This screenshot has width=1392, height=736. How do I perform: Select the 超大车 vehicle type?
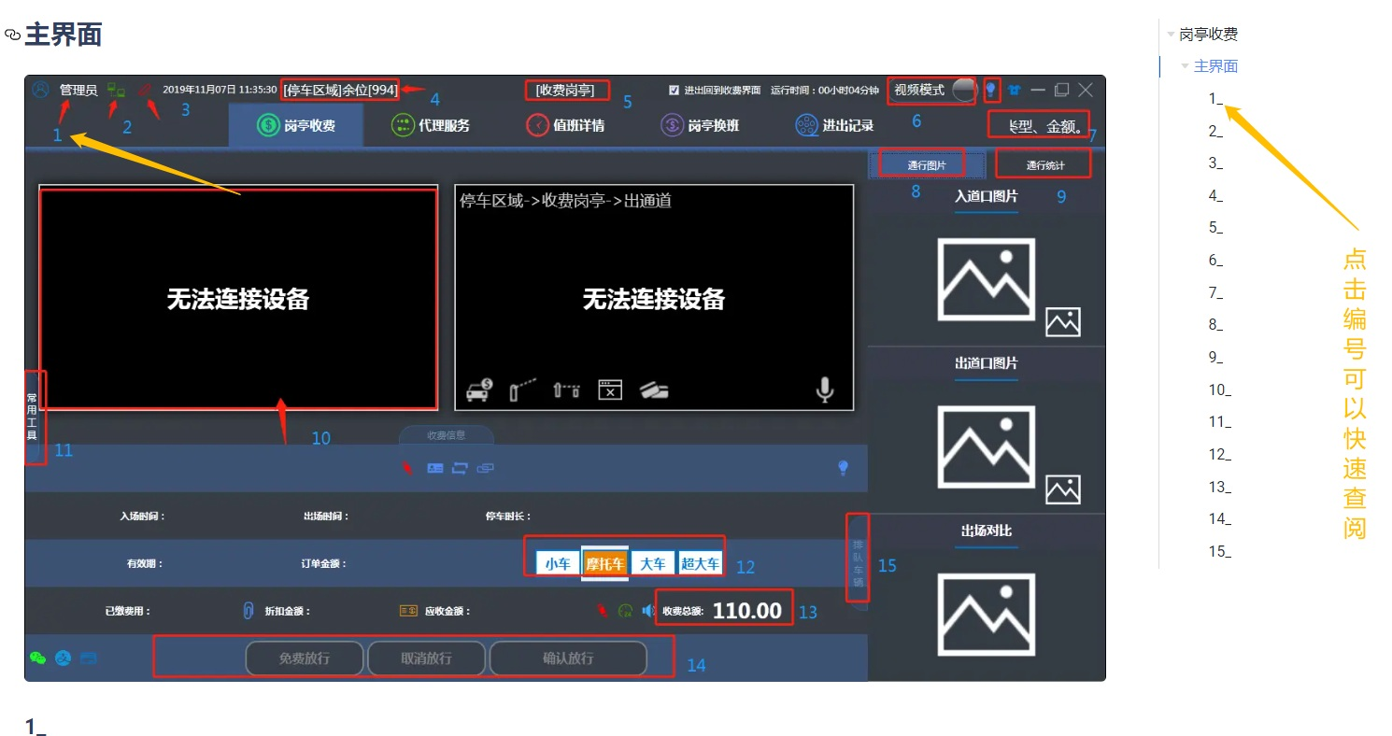[700, 563]
